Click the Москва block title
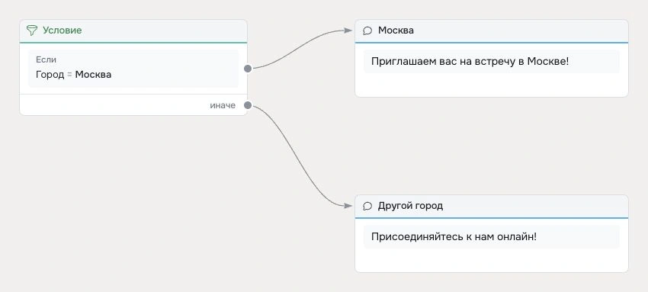 tap(396, 30)
